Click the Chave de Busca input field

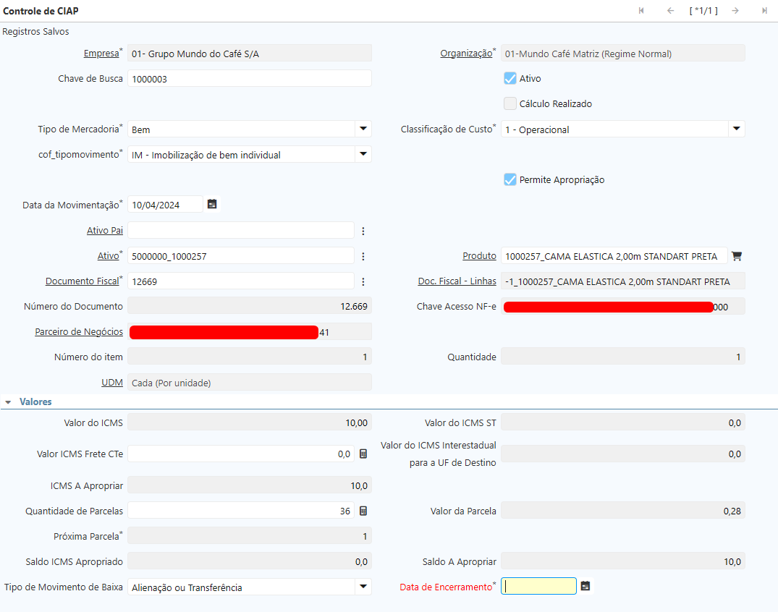pyautogui.click(x=249, y=79)
